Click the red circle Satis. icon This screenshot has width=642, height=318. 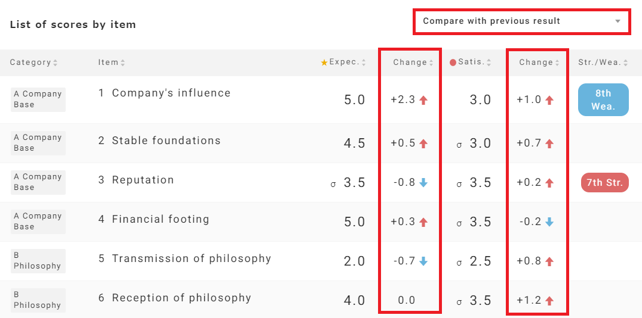(453, 63)
